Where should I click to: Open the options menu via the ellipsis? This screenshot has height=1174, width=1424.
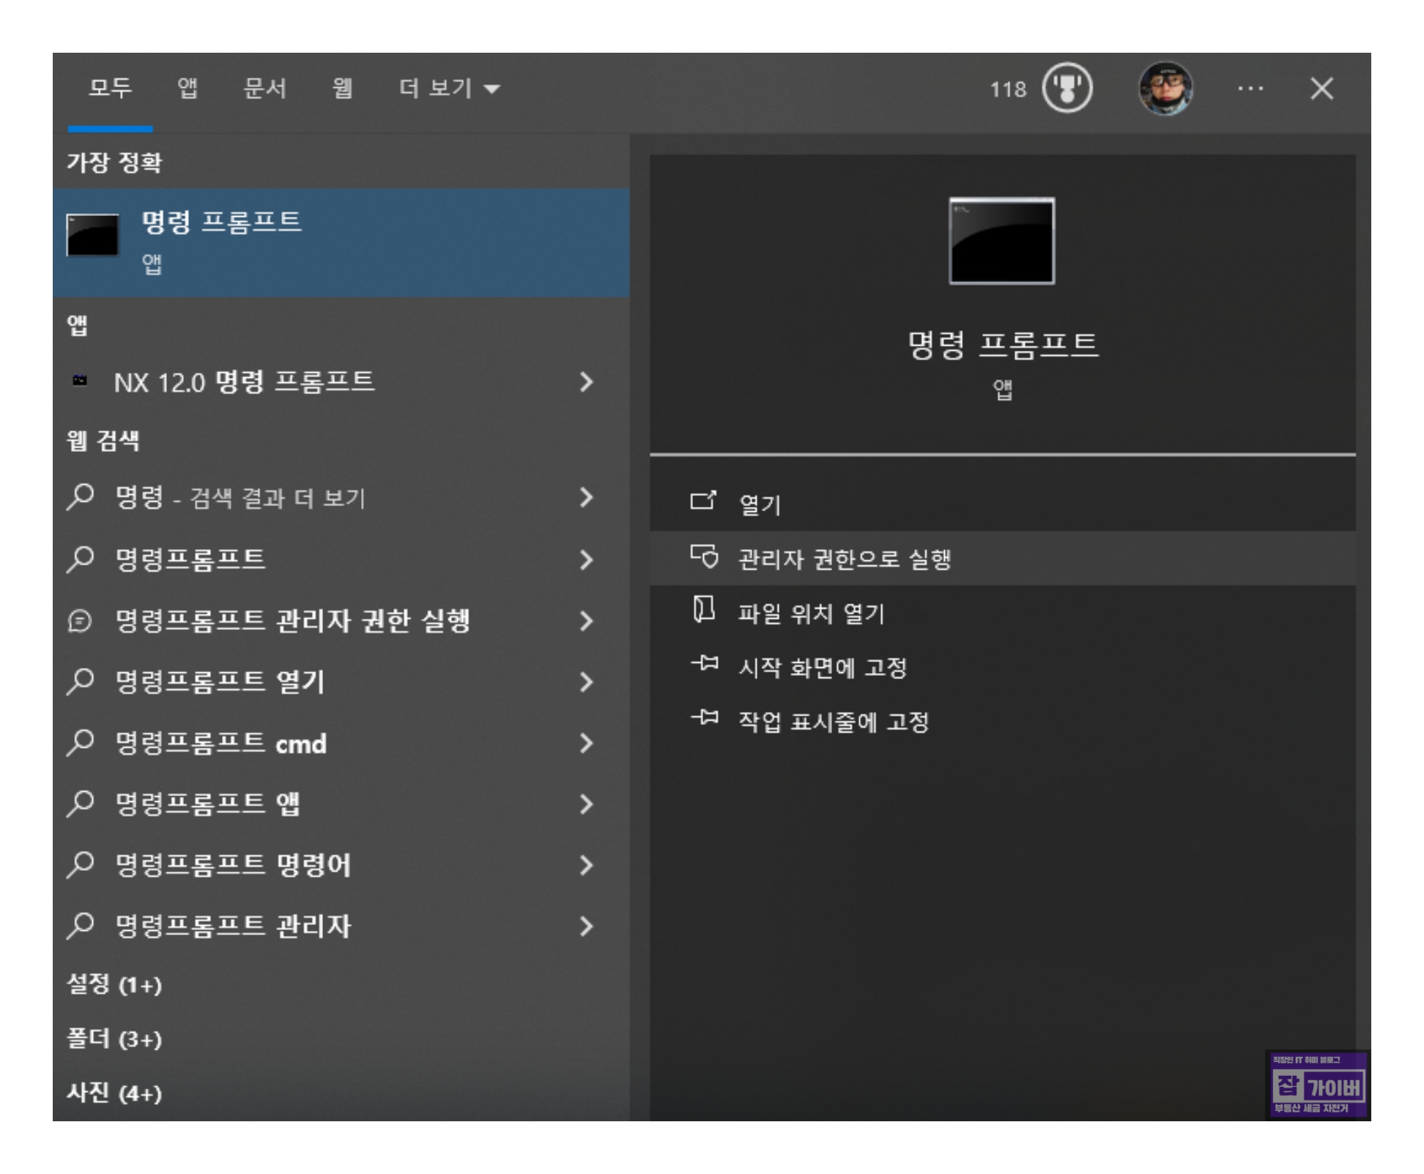(x=1250, y=88)
